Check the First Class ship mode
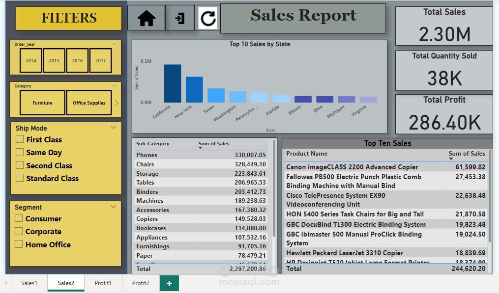499x293 pixels. 20,139
